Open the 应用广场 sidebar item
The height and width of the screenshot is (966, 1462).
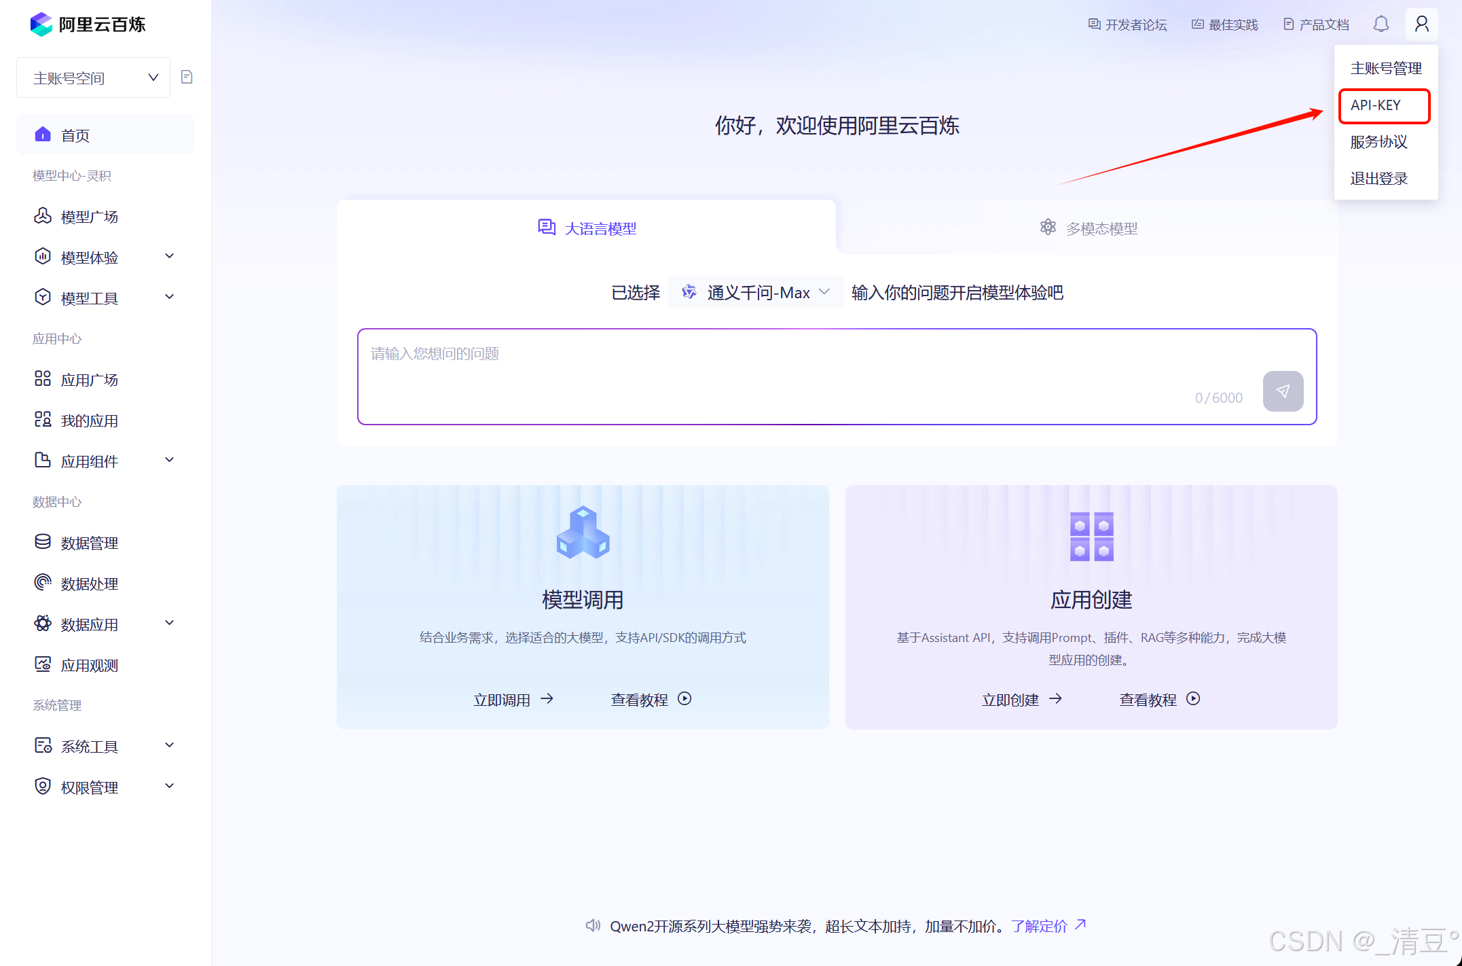coord(105,379)
